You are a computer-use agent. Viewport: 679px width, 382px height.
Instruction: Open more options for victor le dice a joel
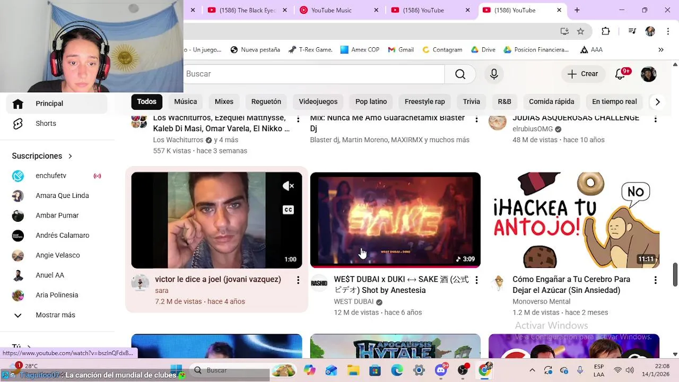point(298,280)
